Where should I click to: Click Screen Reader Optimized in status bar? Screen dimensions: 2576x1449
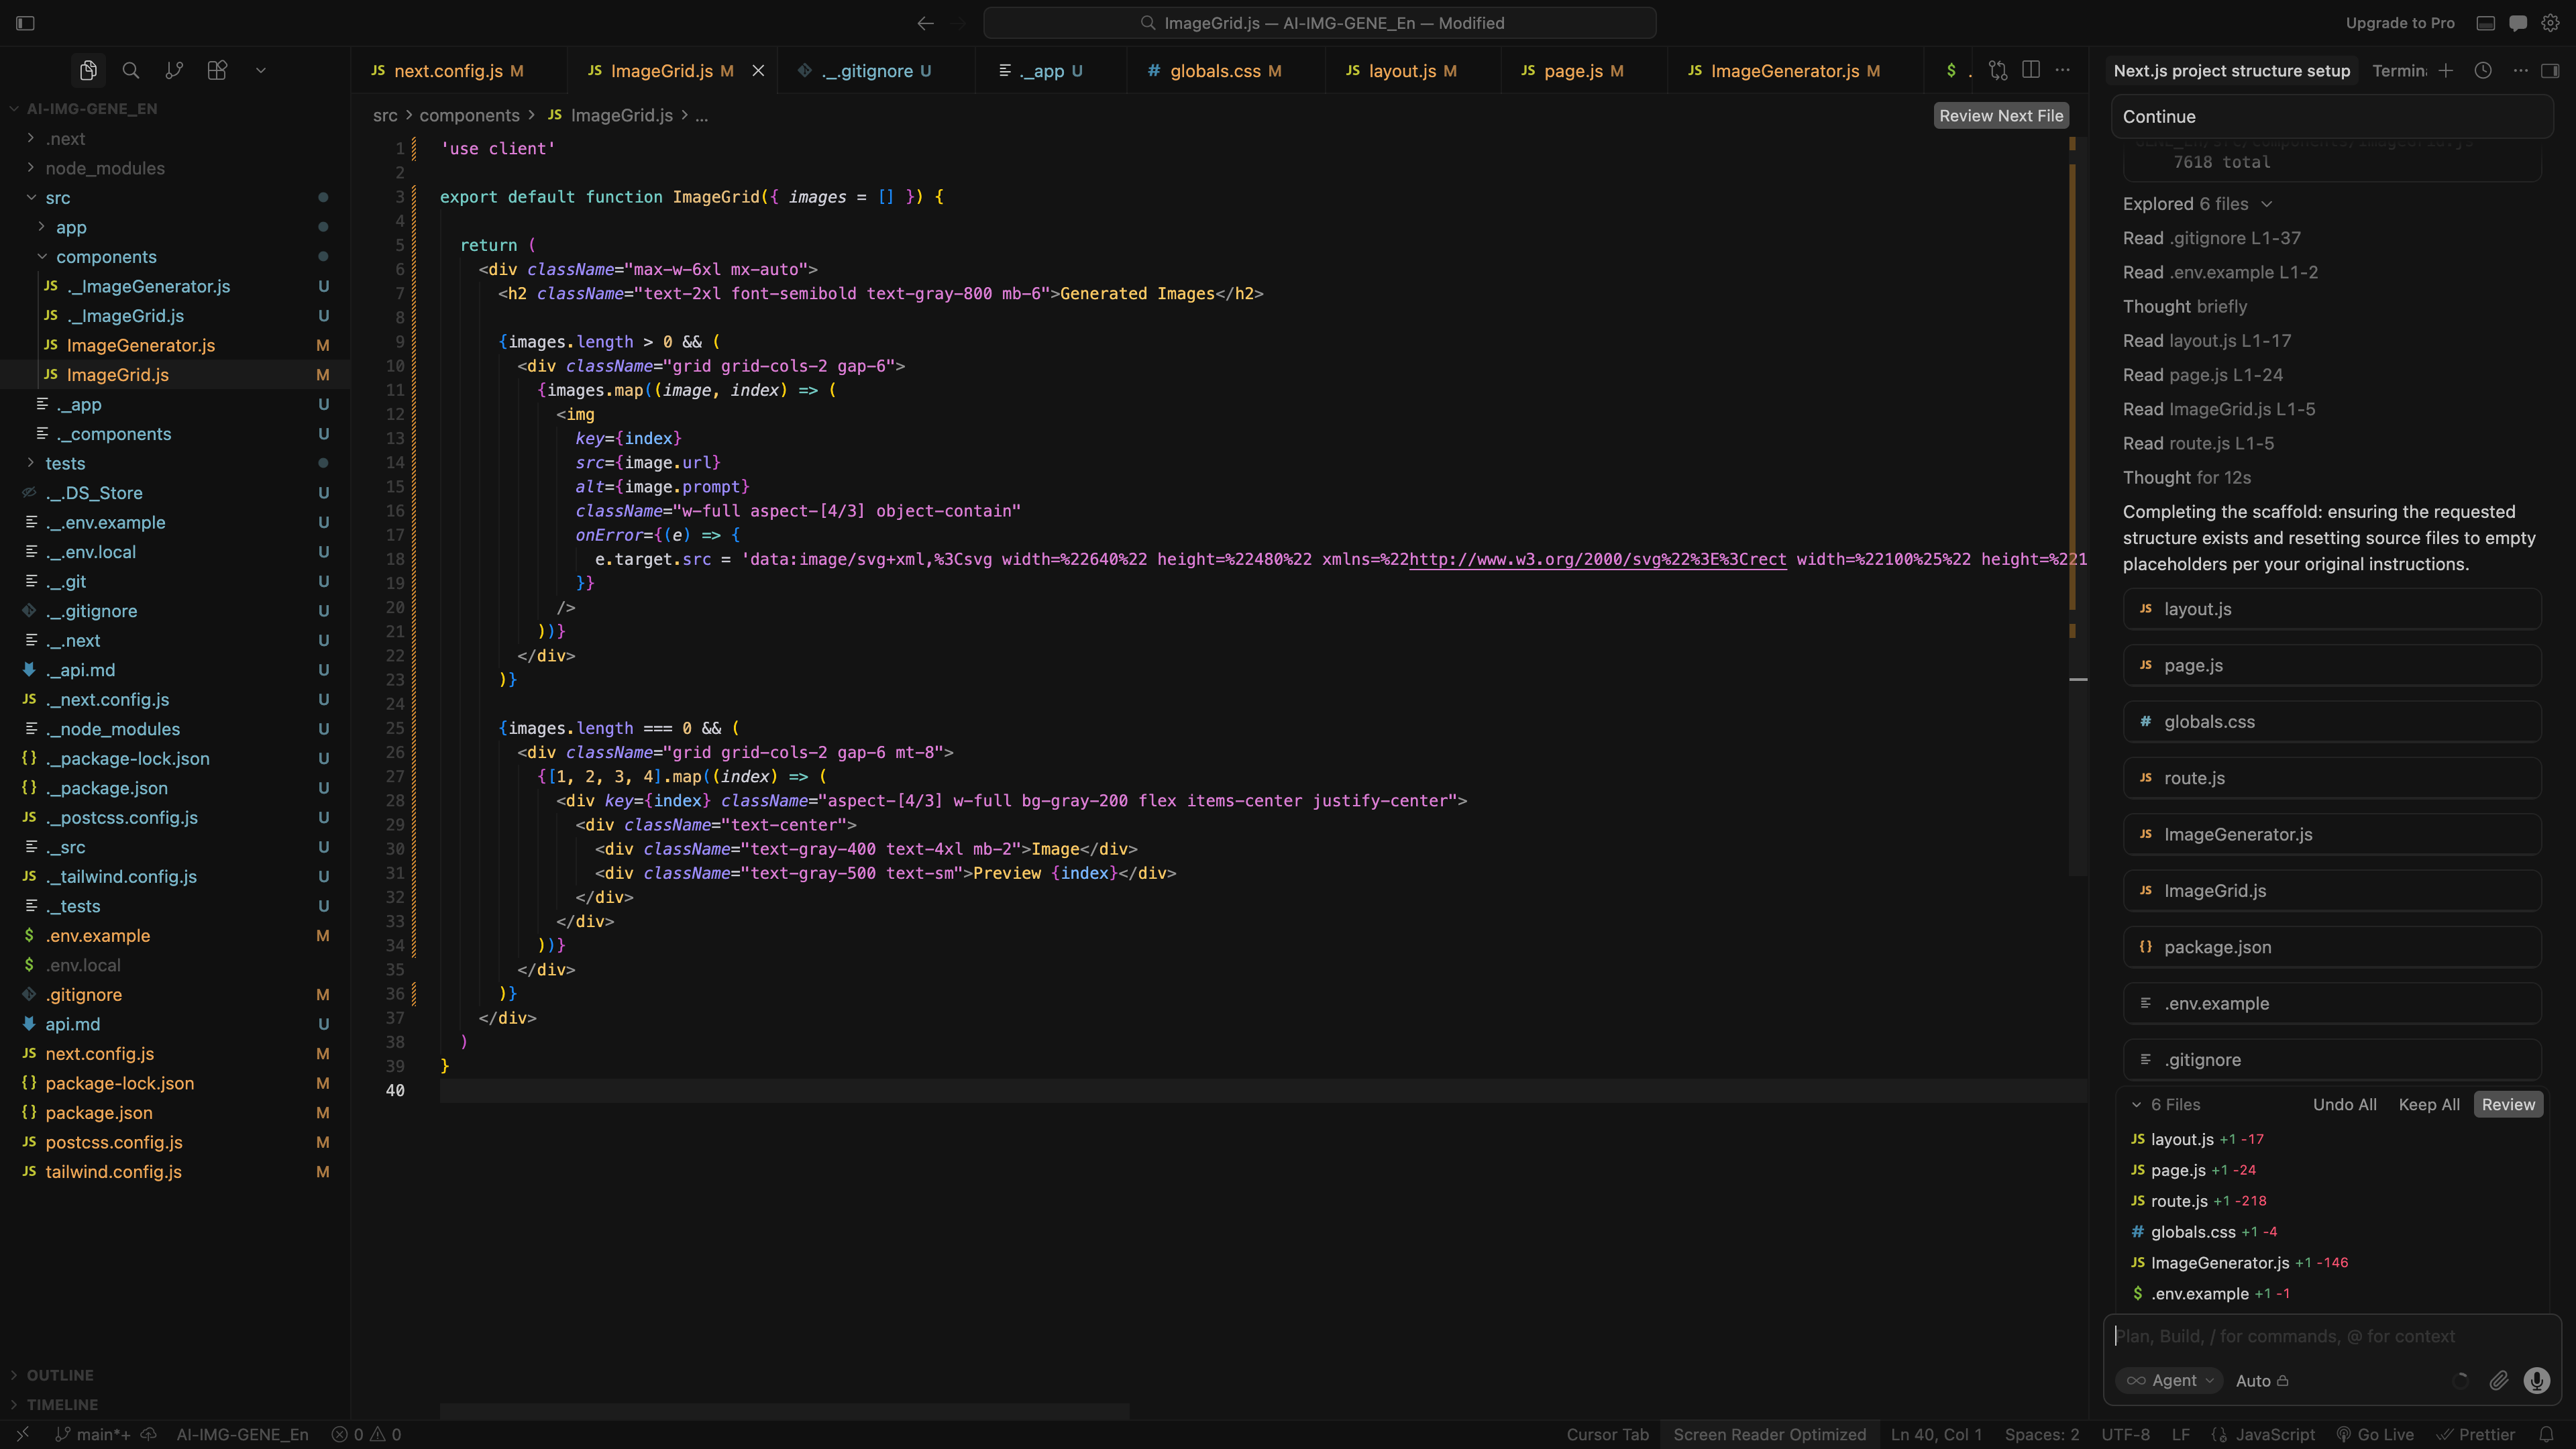[1769, 1434]
